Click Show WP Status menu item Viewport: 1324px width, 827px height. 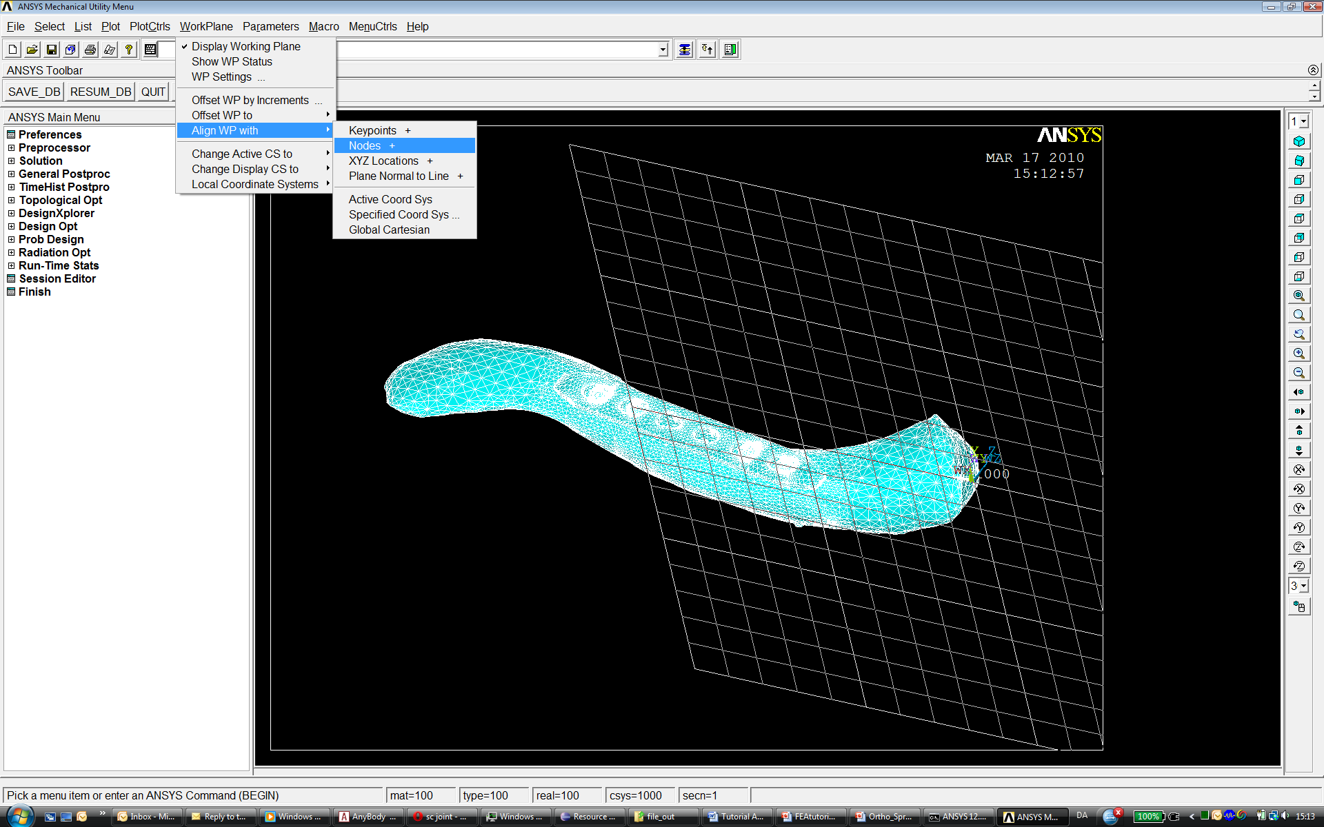point(255,61)
